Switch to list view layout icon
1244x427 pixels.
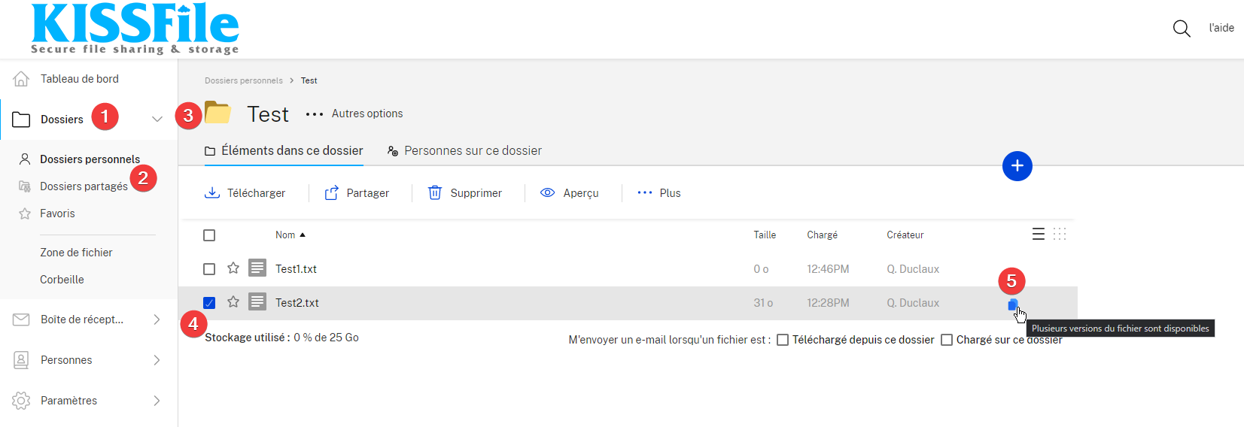(1038, 235)
